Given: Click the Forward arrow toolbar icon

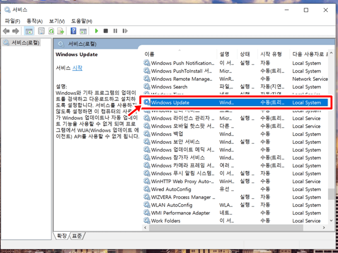Looking at the screenshot, I should (x=16, y=31).
